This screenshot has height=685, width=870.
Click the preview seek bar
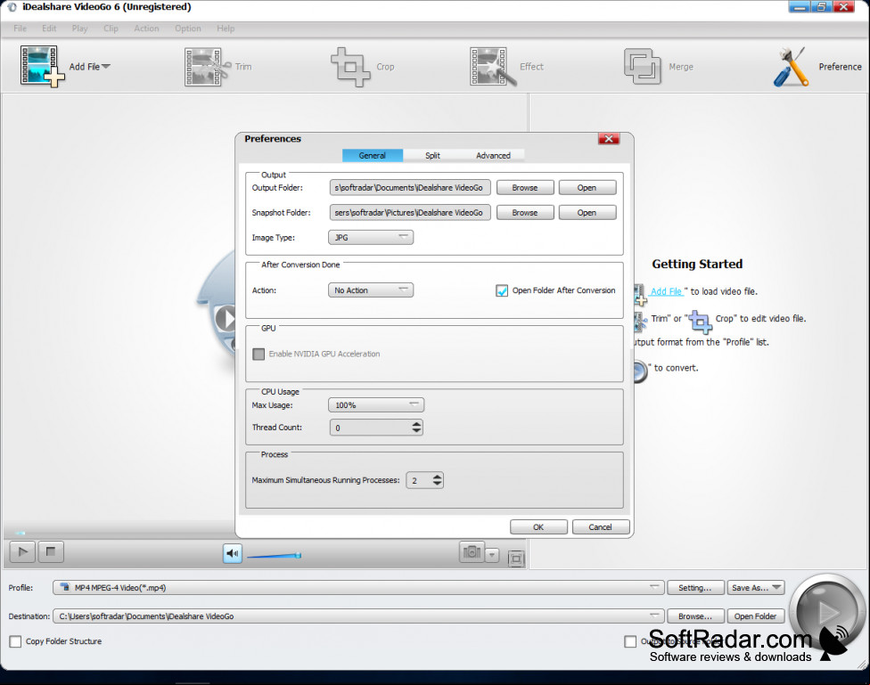click(x=119, y=533)
